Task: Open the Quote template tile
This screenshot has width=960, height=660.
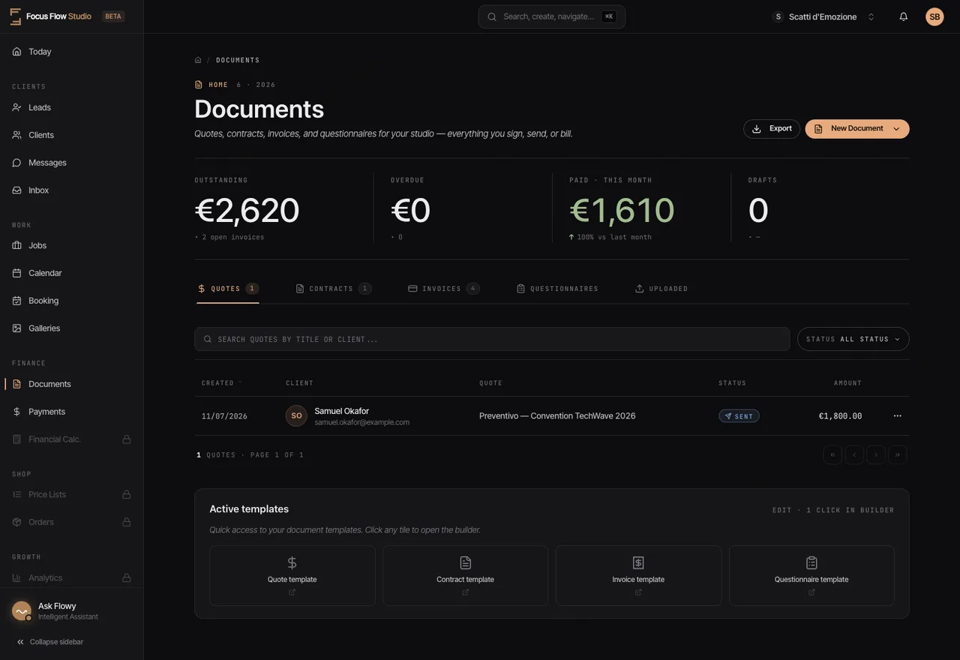Action: 292,575
